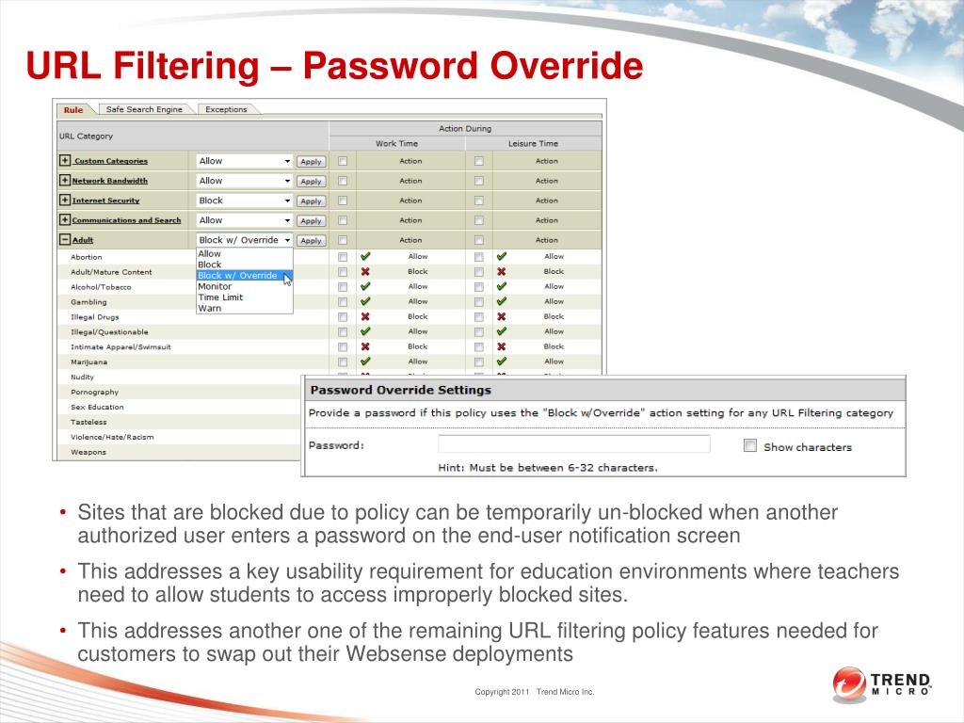Click Leisure Time green check for Alcohol/Tobacco
Screen dimensions: 964x723
[x=502, y=286]
